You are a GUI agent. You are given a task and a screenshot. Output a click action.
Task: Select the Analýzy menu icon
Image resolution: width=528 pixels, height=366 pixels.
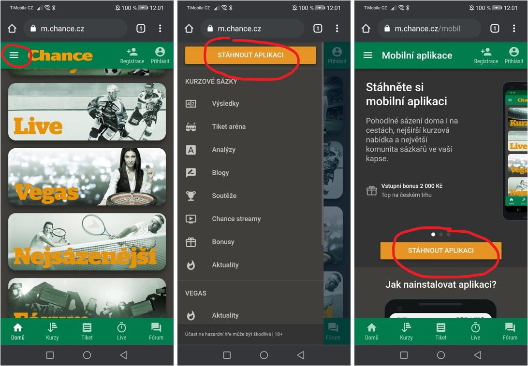(191, 150)
